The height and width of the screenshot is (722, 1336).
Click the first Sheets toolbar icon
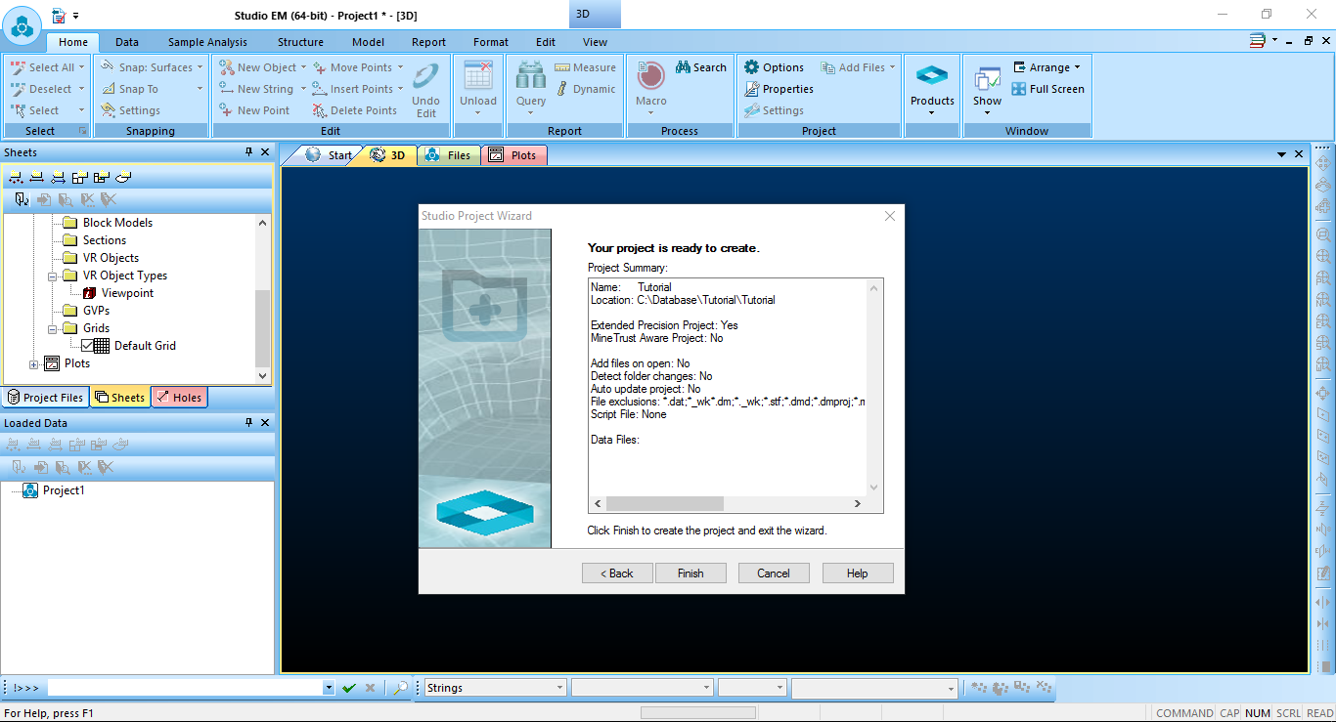(15, 177)
